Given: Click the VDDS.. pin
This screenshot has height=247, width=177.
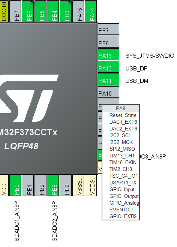Looking at the screenshot, I should [91, 185].
